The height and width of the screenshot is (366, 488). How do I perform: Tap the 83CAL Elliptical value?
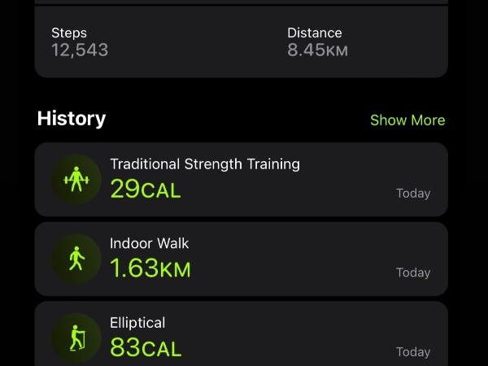[x=146, y=348]
